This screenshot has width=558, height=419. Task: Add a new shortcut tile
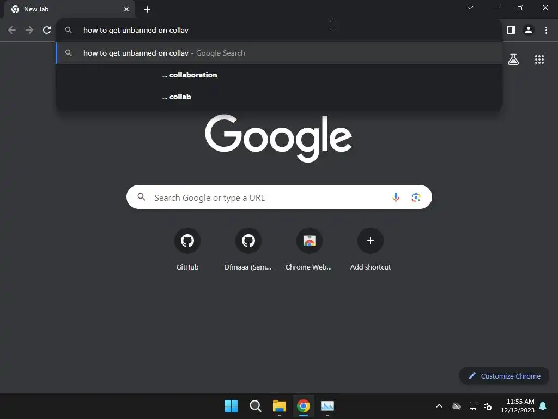[x=371, y=249]
